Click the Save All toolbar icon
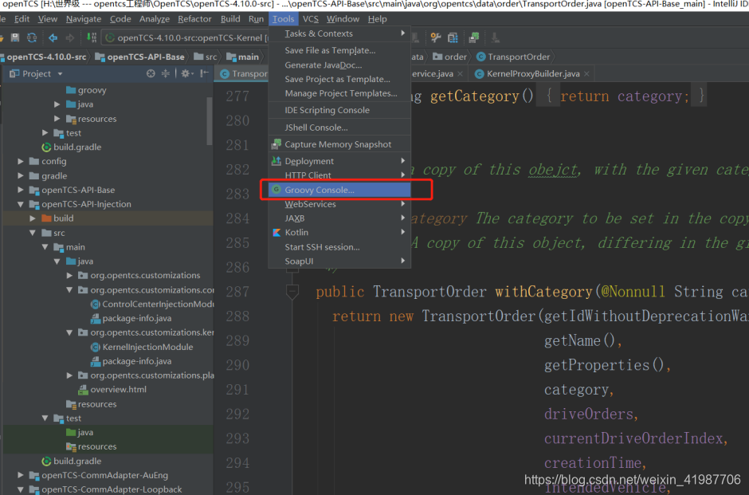Image resolution: width=749 pixels, height=495 pixels. coord(15,37)
